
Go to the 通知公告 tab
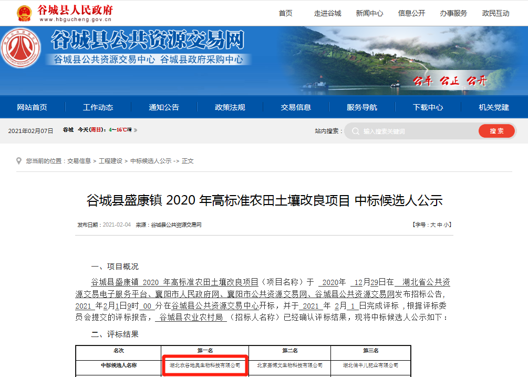point(164,107)
